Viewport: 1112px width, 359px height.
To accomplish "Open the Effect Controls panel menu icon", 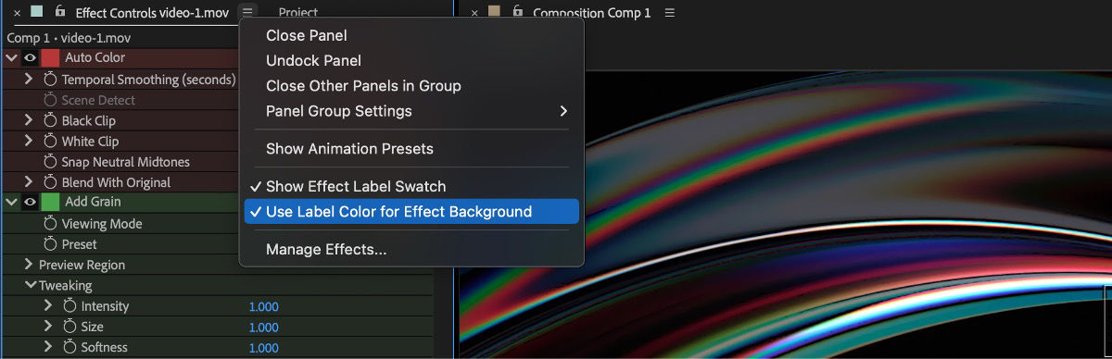I will point(247,12).
